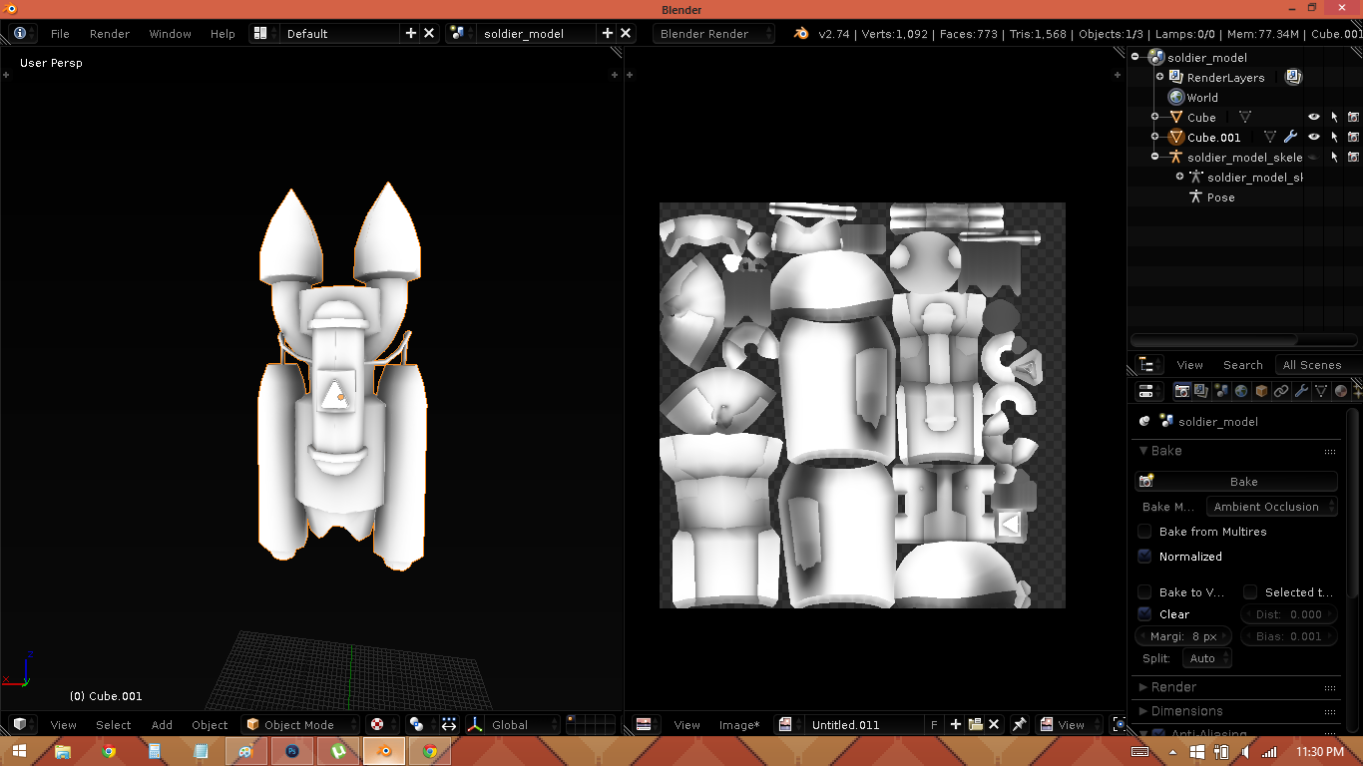Toggle Cube.001 renderability camera icon
Image resolution: width=1363 pixels, height=766 pixels.
(x=1354, y=137)
